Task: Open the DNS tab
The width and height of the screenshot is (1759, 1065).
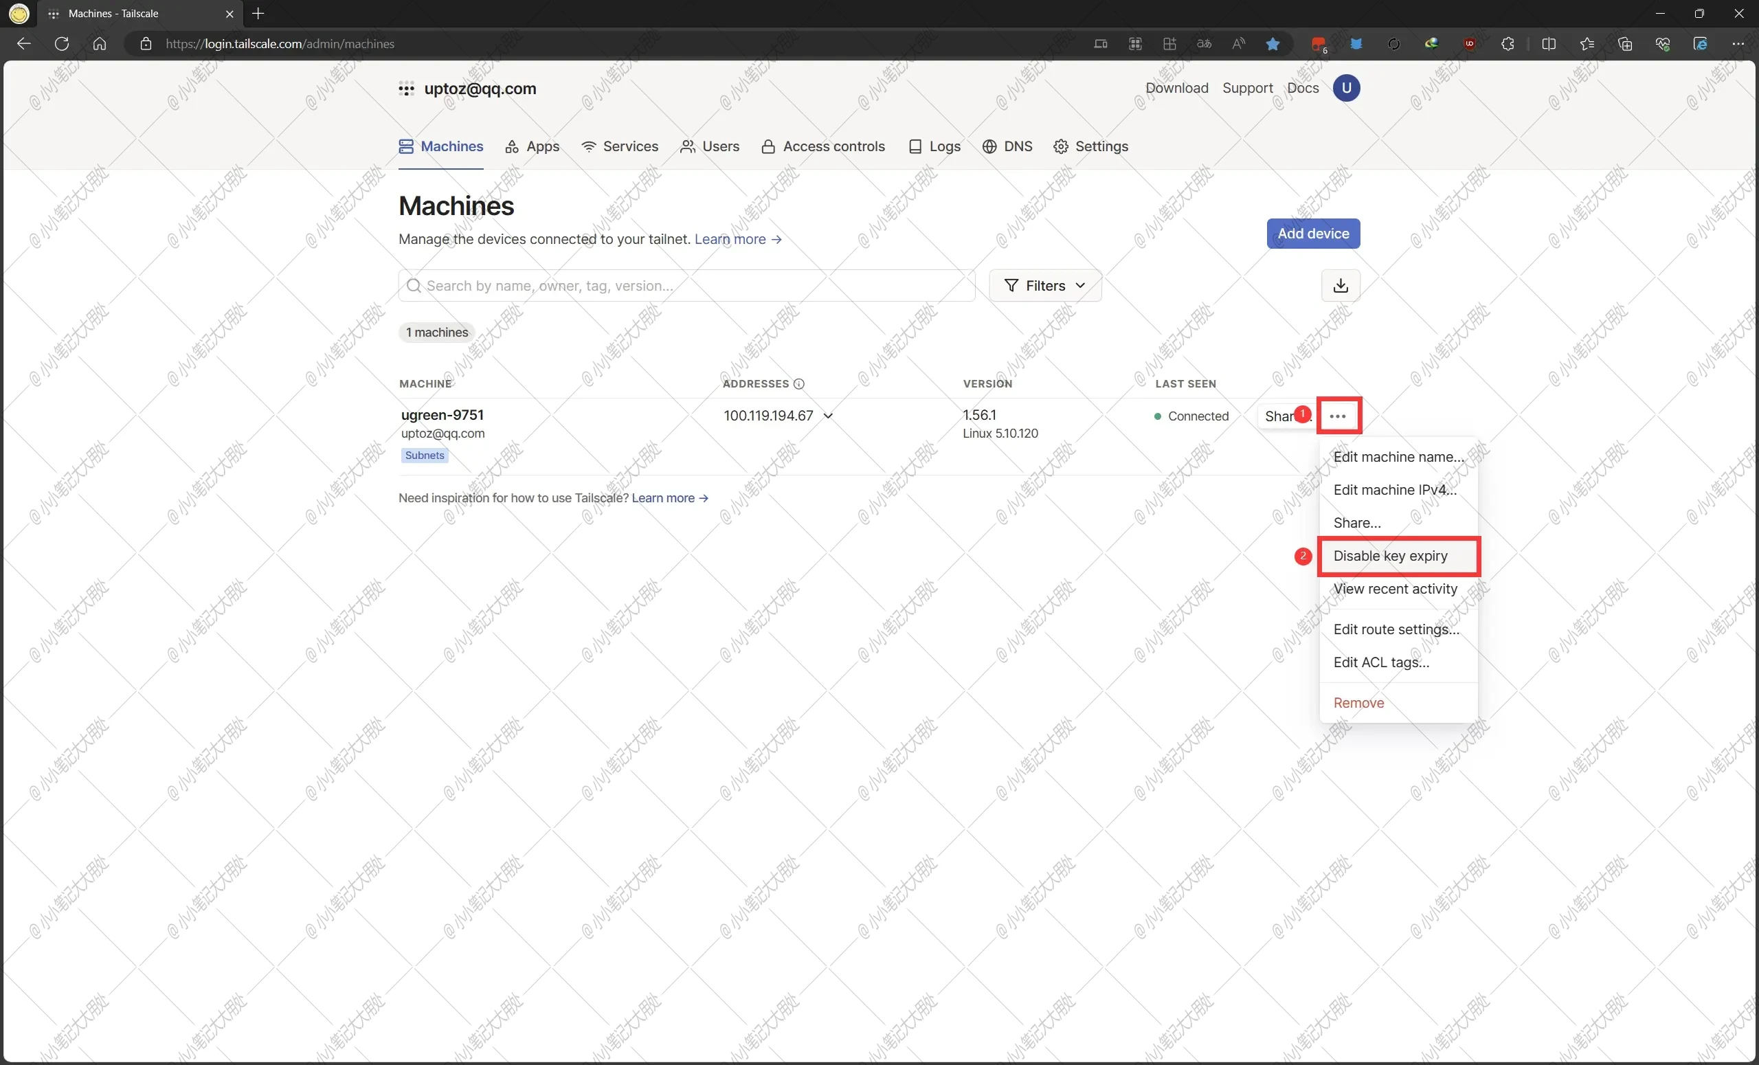Action: pyautogui.click(x=1007, y=146)
